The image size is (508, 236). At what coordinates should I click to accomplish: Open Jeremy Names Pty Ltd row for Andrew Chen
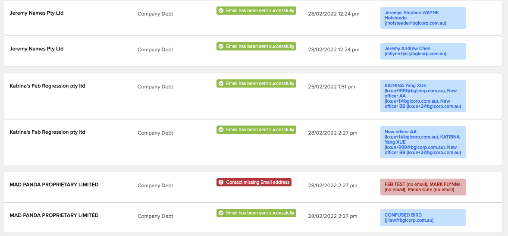coord(37,49)
